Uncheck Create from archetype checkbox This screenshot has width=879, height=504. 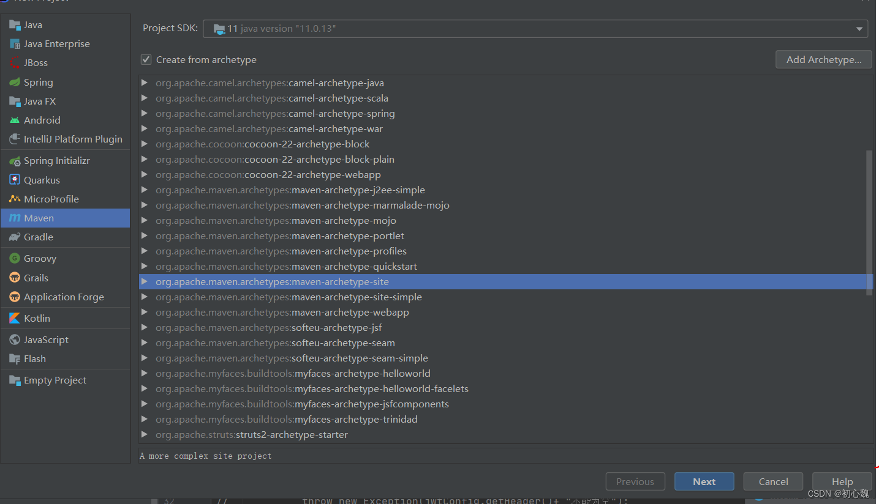[x=146, y=59]
